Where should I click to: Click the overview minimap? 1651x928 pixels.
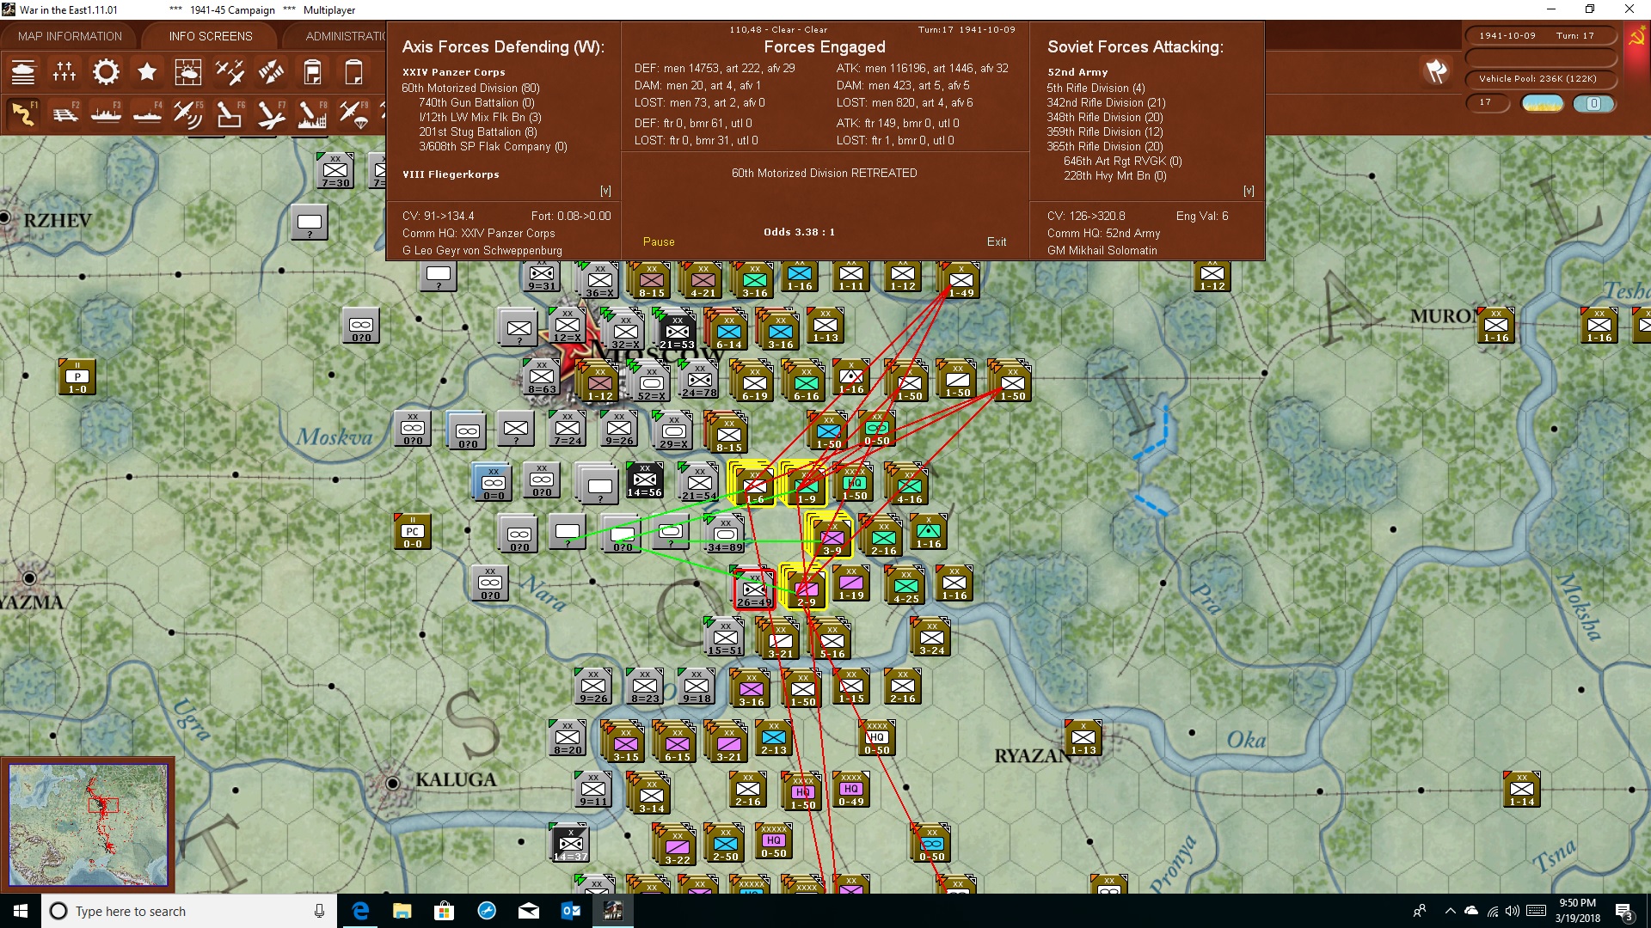(88, 824)
